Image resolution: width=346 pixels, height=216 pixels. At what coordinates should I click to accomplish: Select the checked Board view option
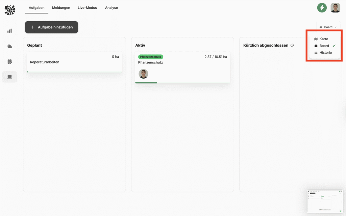(x=324, y=46)
